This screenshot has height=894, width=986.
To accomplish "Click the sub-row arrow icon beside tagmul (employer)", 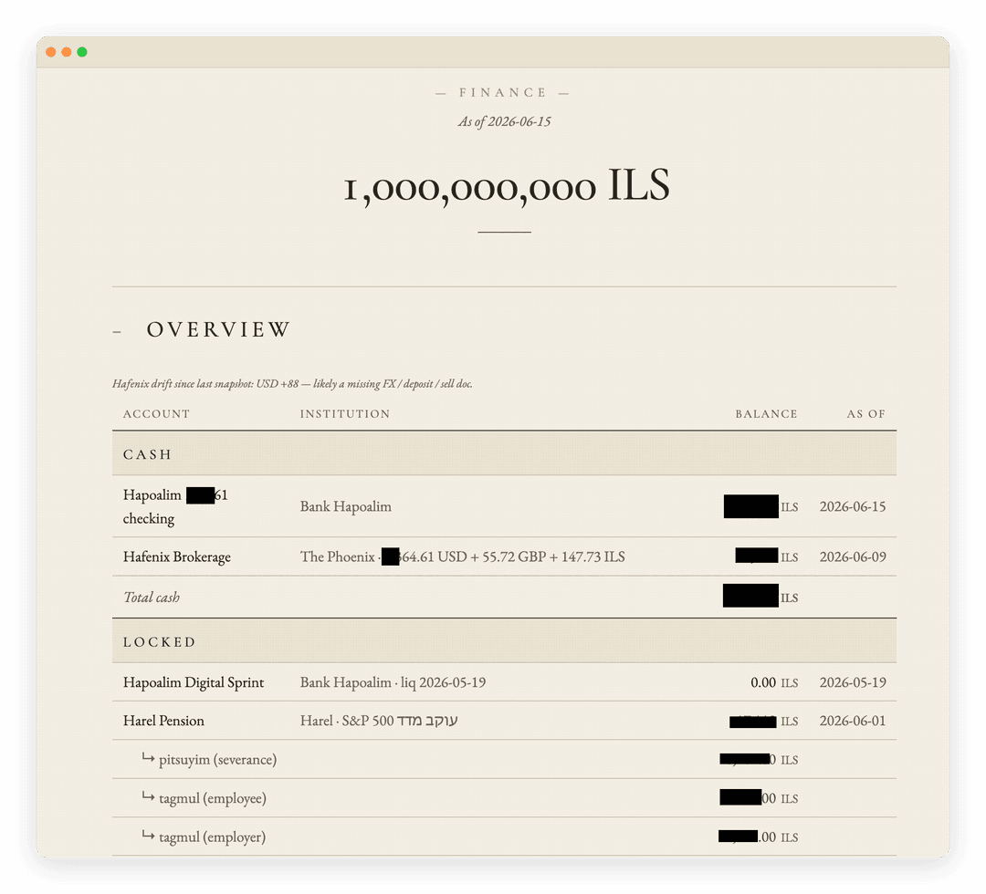I will tap(148, 835).
